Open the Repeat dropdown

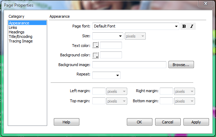106,75
